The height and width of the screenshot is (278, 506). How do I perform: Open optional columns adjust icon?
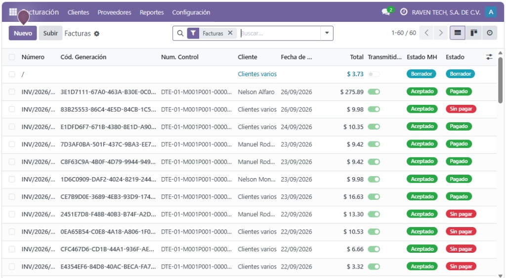pyautogui.click(x=489, y=57)
